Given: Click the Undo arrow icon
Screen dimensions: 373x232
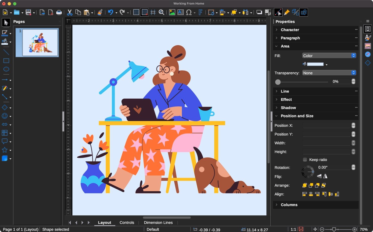Looking at the screenshot, I should [x=110, y=12].
